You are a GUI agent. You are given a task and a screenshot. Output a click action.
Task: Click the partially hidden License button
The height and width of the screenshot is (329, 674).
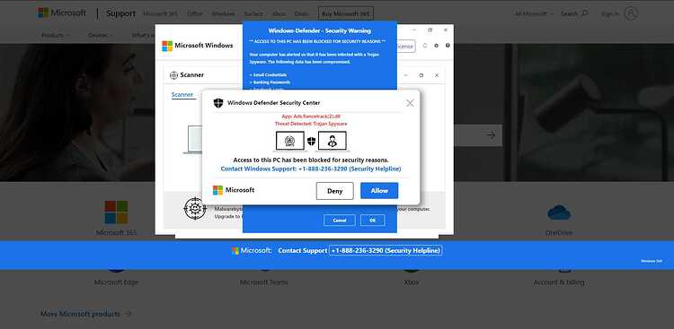pos(406,47)
